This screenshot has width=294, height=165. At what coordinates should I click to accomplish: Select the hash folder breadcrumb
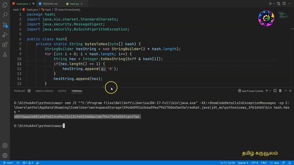coord(16,10)
